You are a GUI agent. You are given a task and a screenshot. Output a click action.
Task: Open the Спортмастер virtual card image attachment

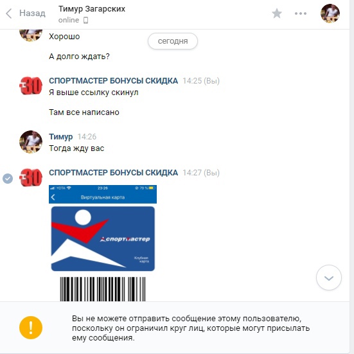(x=103, y=243)
